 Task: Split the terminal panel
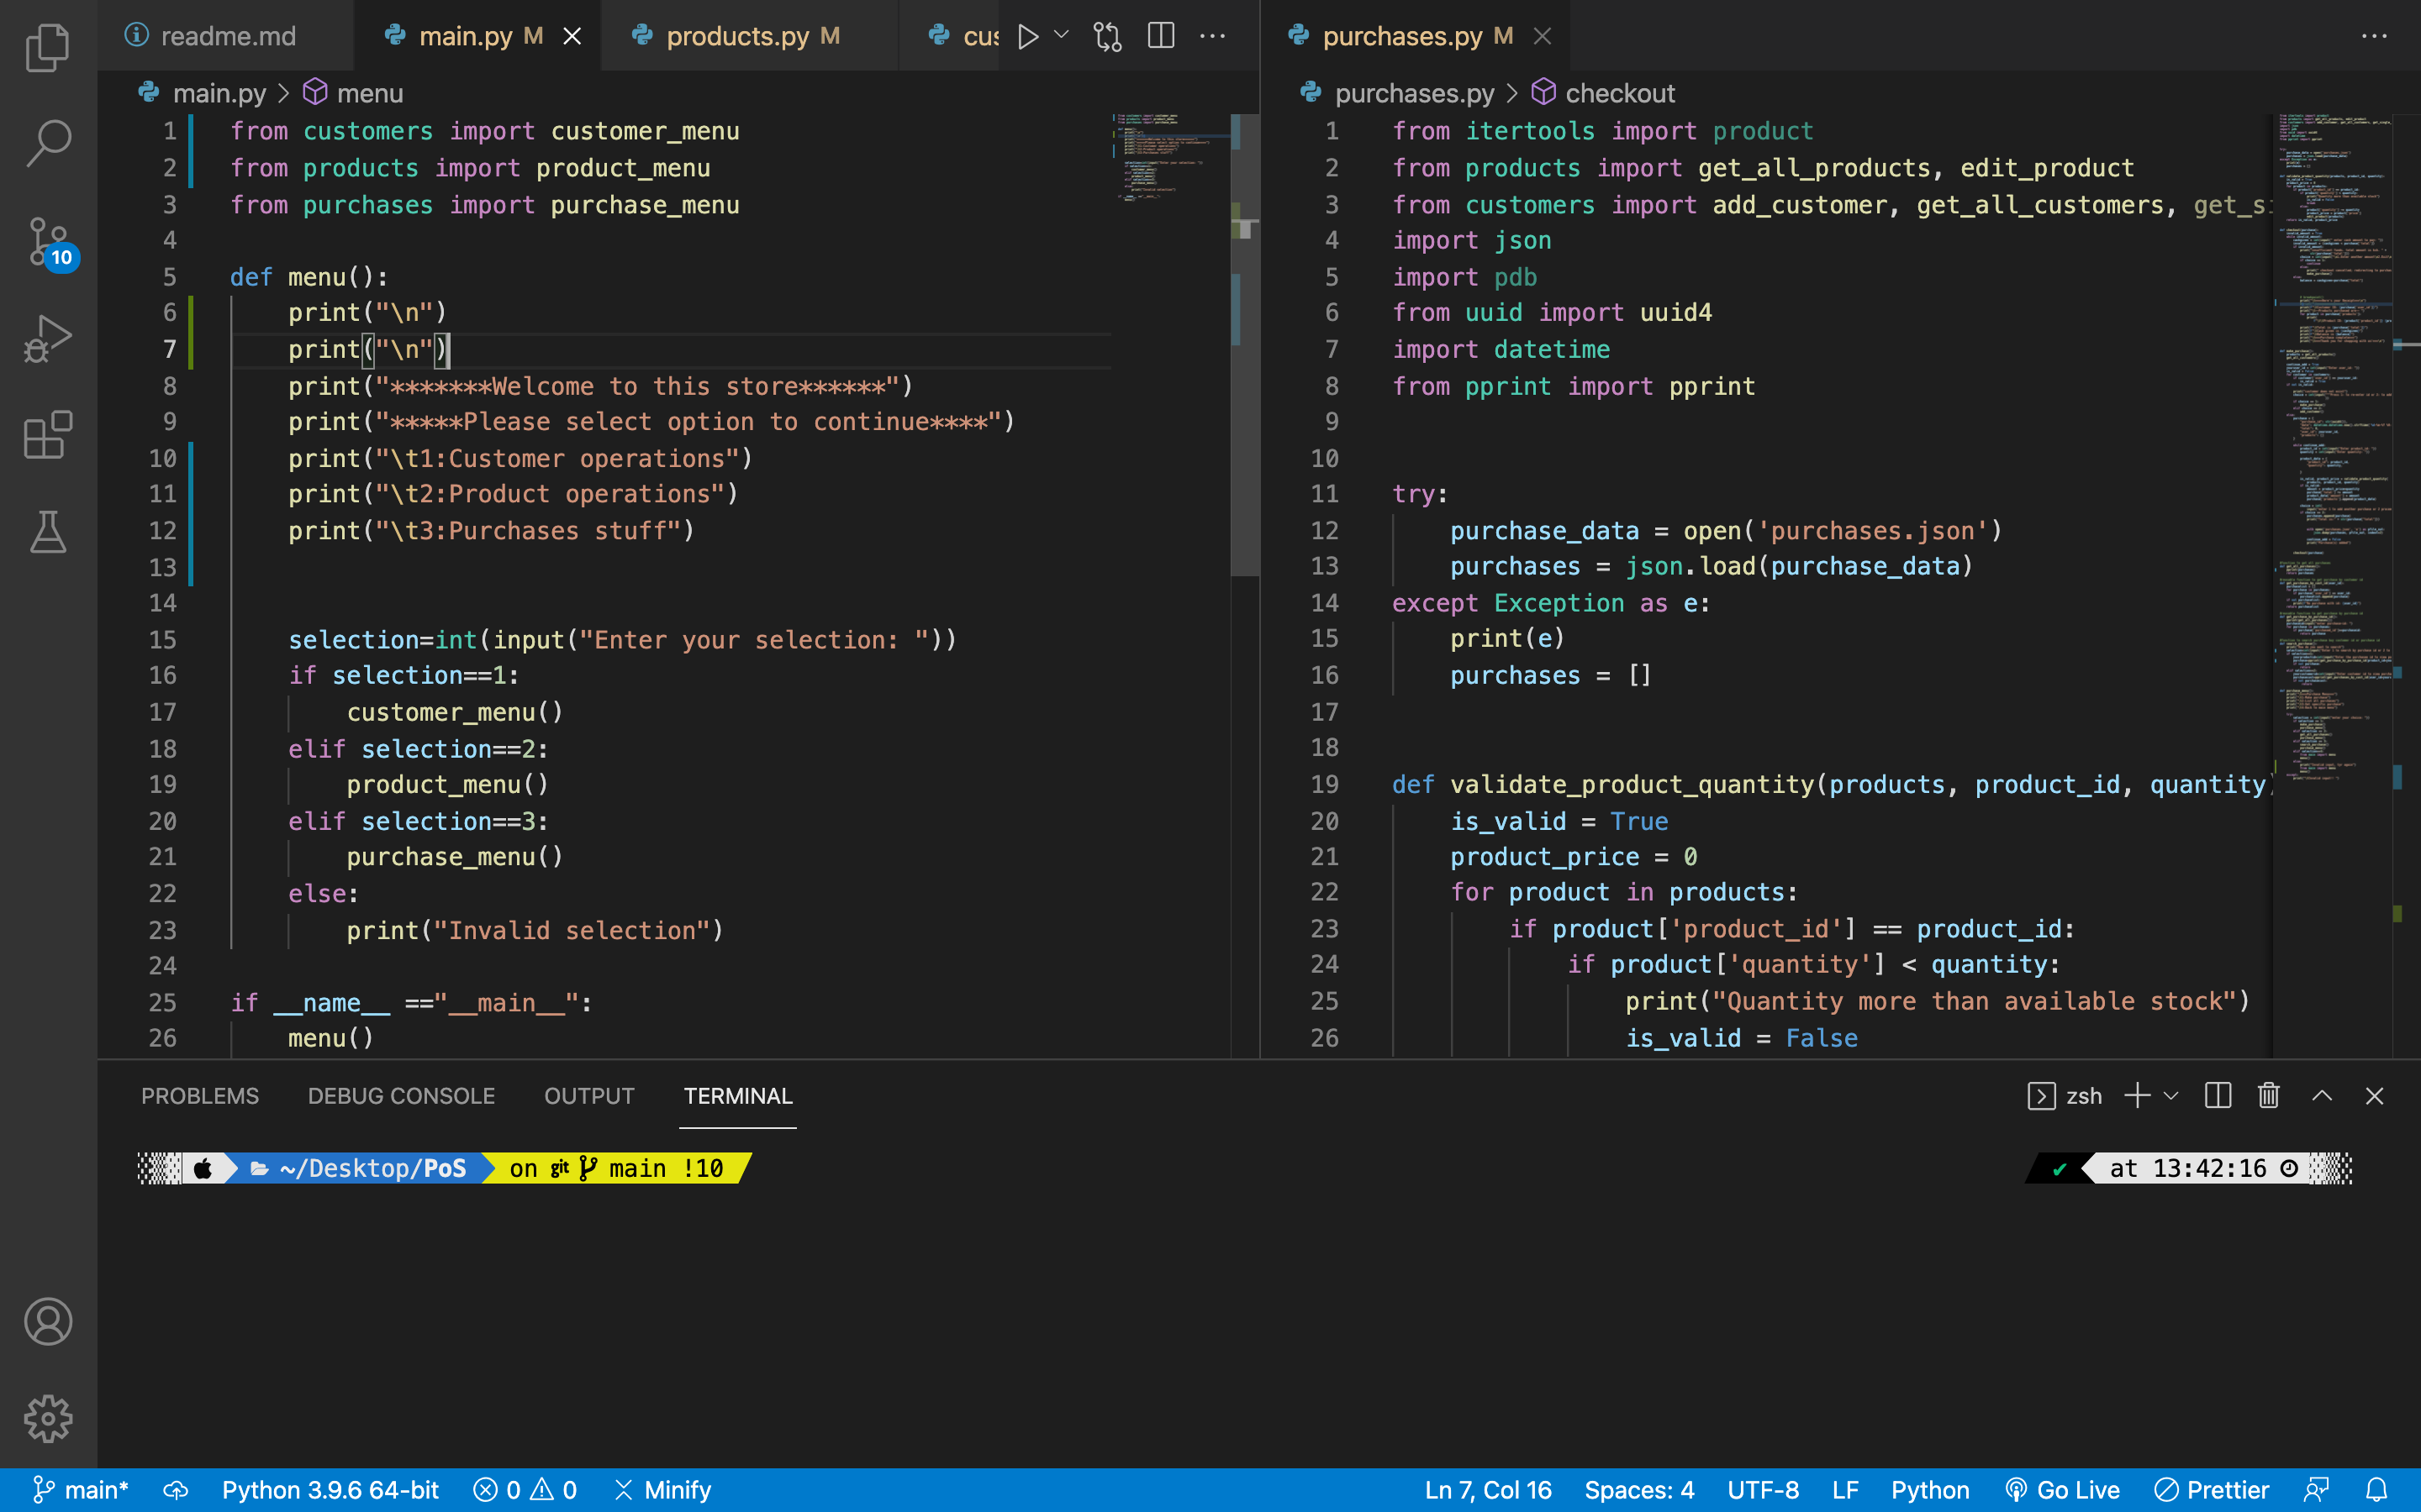click(2217, 1096)
